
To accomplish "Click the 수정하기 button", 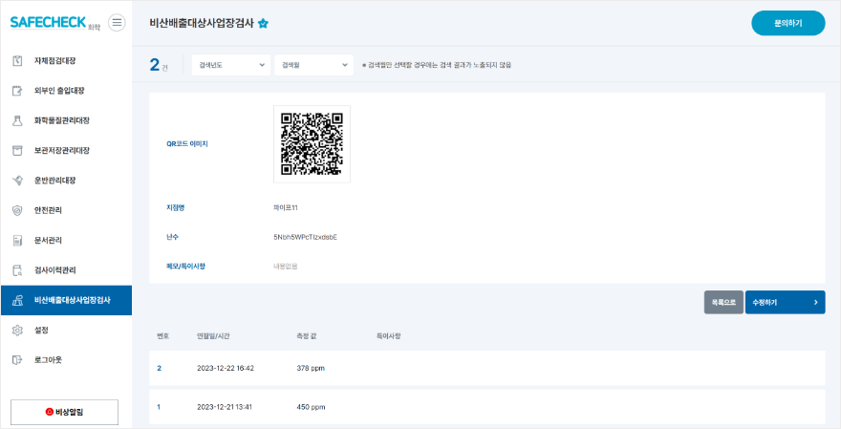I will (785, 303).
